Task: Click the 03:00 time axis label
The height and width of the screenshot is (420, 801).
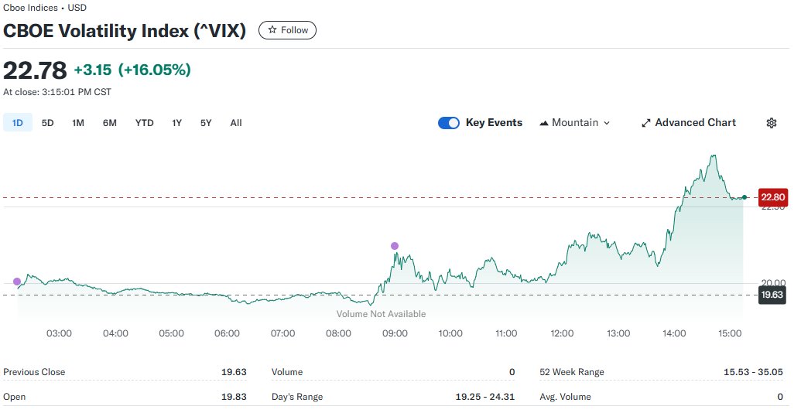Action: [60, 333]
